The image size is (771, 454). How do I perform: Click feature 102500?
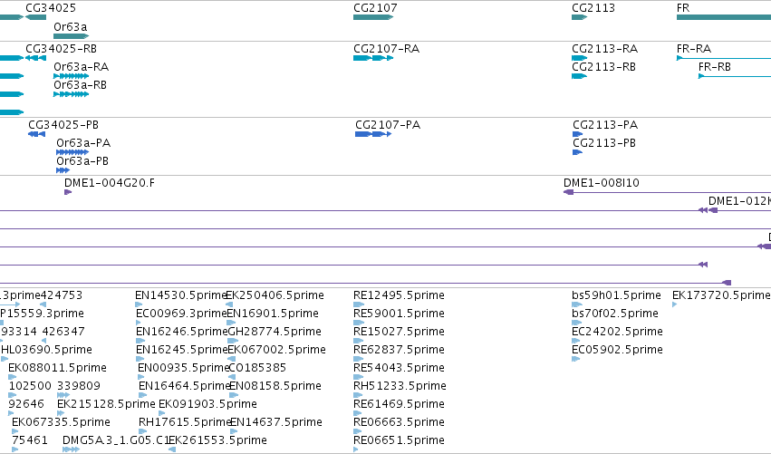point(30,386)
